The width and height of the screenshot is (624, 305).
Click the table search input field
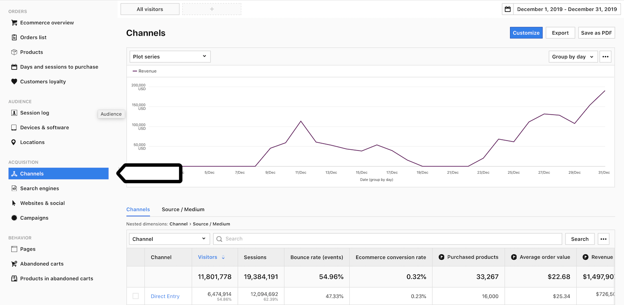click(387, 239)
